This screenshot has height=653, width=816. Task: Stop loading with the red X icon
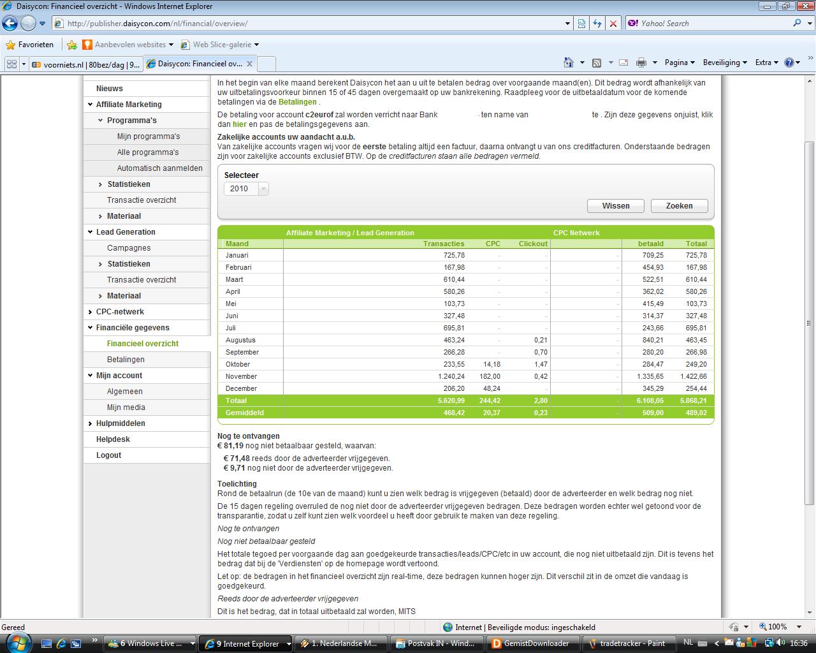pyautogui.click(x=613, y=24)
